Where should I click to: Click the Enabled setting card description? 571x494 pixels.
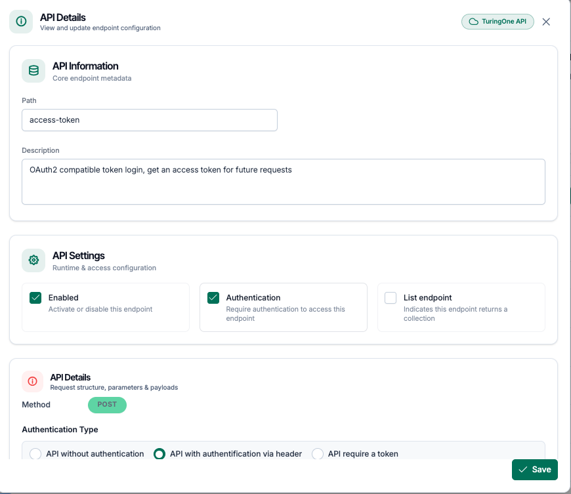(100, 309)
